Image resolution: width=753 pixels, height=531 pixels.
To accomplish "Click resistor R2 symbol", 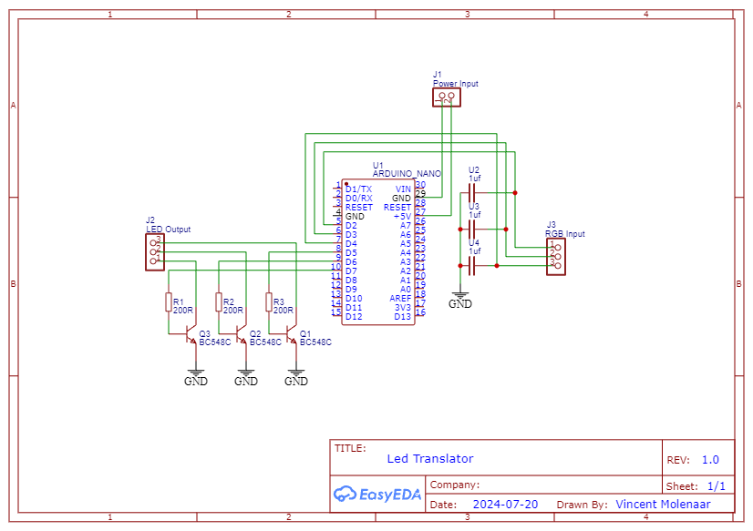I will pos(219,302).
